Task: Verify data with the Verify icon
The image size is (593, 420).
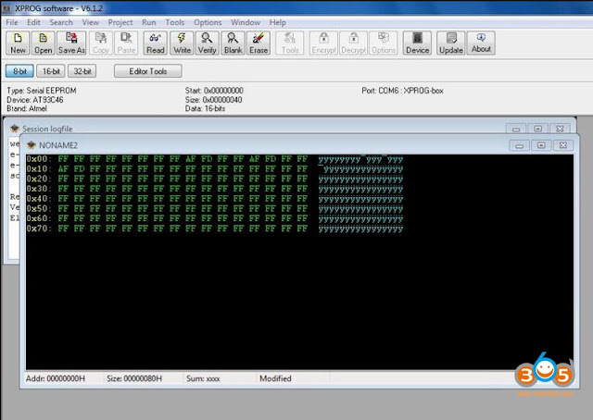Action: coord(207,43)
